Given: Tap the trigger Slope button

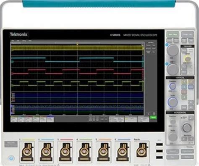Looking at the screenshot, I should coord(184,67).
